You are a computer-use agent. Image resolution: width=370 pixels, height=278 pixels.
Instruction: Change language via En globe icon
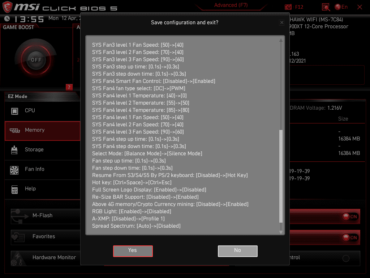pos(341,7)
